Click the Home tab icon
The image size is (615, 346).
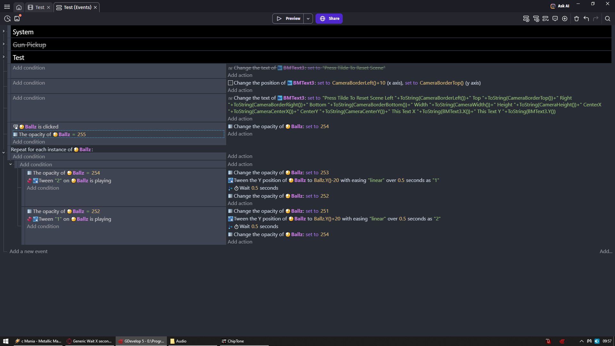pos(19,7)
